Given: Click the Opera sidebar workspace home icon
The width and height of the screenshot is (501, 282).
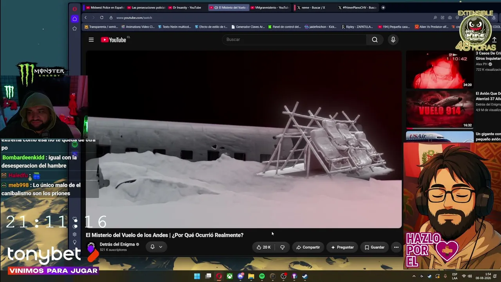Looking at the screenshot, I should click(75, 18).
